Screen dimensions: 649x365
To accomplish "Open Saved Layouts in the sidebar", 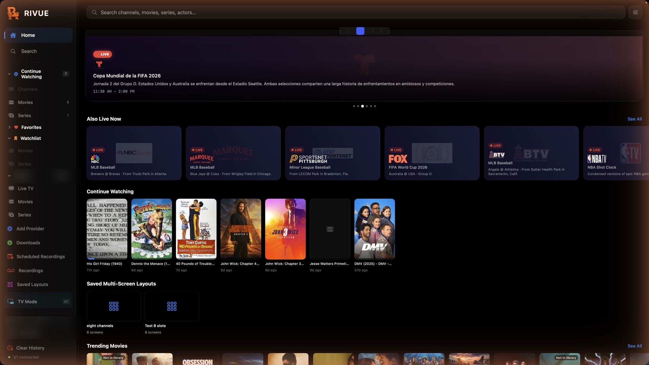I will tap(38, 285).
